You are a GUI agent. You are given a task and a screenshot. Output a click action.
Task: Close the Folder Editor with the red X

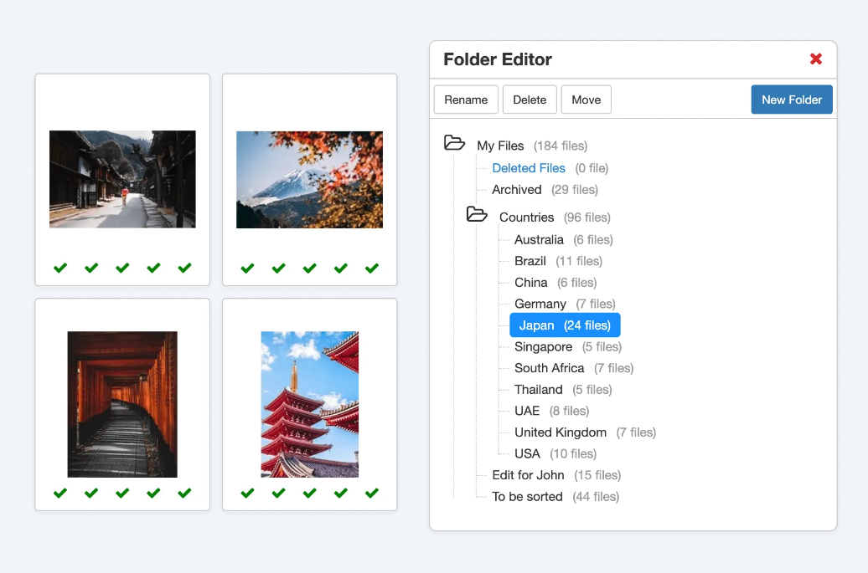click(815, 59)
